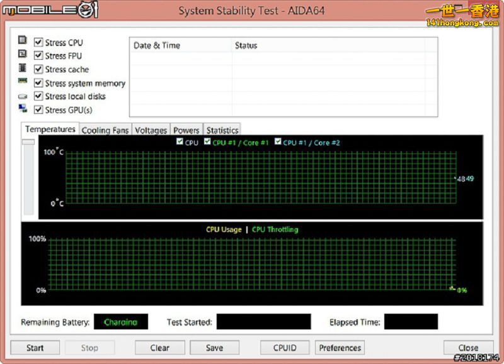Open the CPUID panel button
The image size is (504, 364).
tap(285, 348)
